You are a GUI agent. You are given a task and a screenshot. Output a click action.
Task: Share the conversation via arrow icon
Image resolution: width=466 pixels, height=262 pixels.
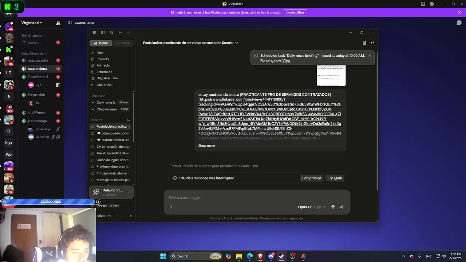pyautogui.click(x=372, y=43)
